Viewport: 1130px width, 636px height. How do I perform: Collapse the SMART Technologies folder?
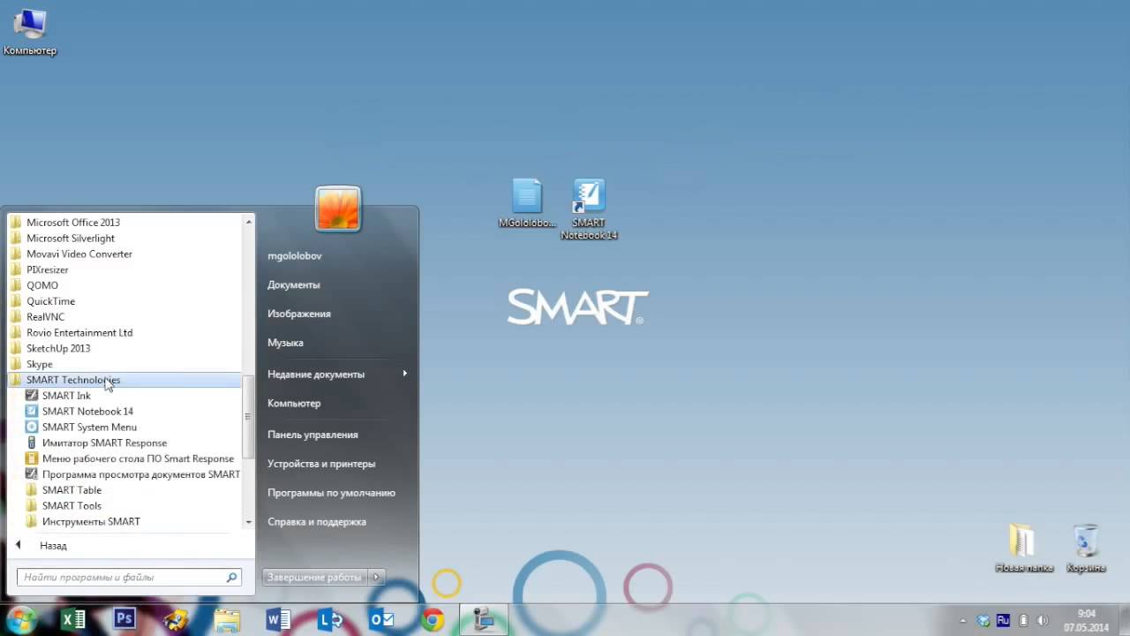(124, 380)
